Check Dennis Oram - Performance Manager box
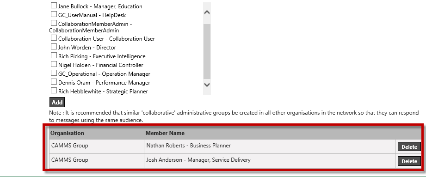This screenshot has height=177, width=426. (54, 82)
